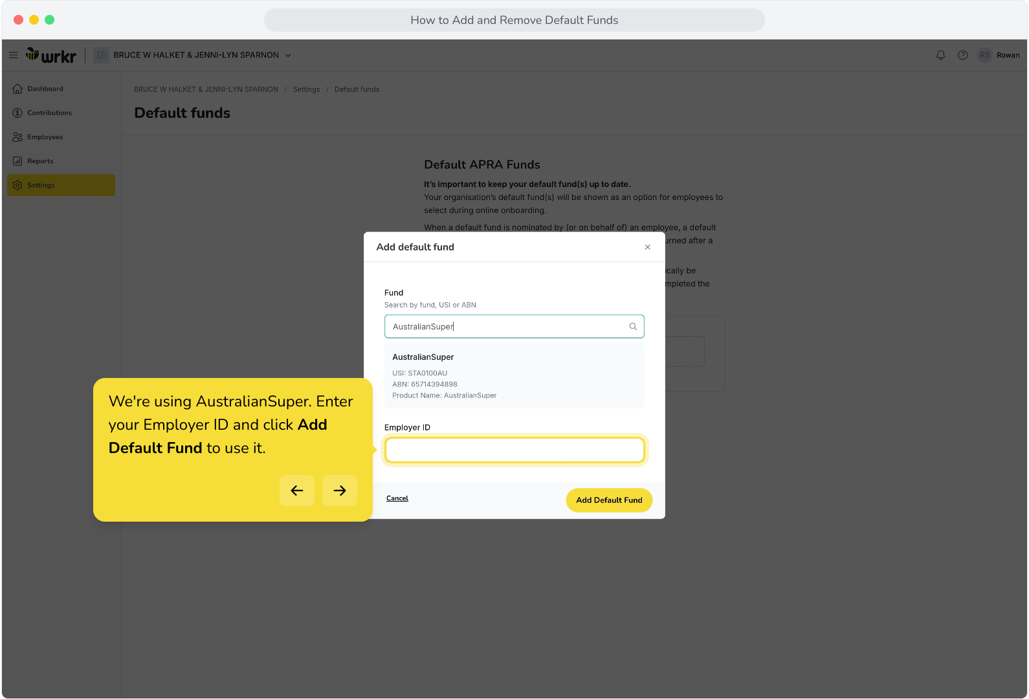Click ABN: 65714394898 text in result
The width and height of the screenshot is (1029, 699).
tap(425, 384)
